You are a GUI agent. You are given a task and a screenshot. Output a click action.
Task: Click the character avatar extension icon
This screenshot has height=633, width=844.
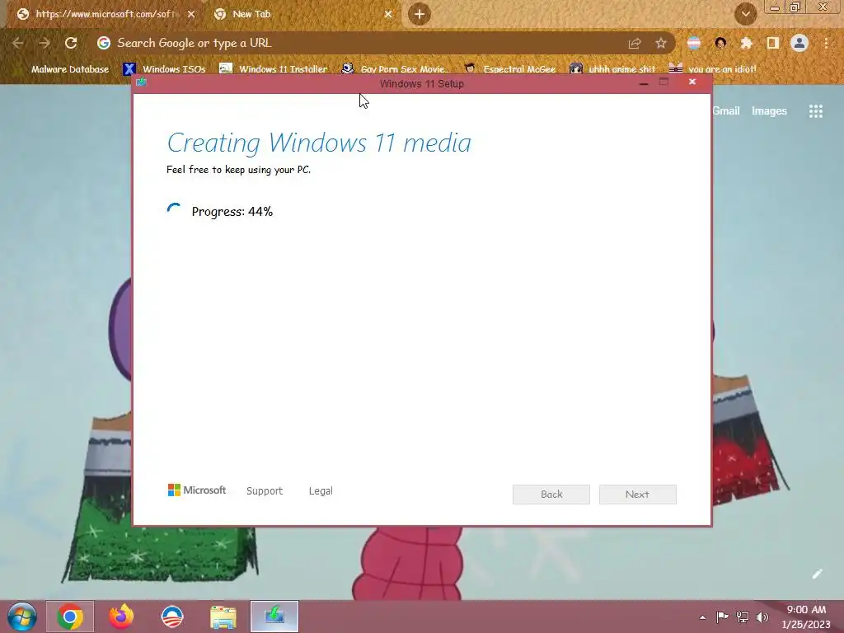point(720,43)
